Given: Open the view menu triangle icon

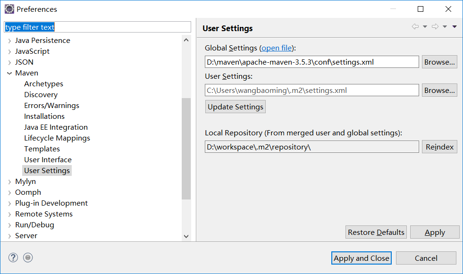Looking at the screenshot, I should (x=455, y=27).
